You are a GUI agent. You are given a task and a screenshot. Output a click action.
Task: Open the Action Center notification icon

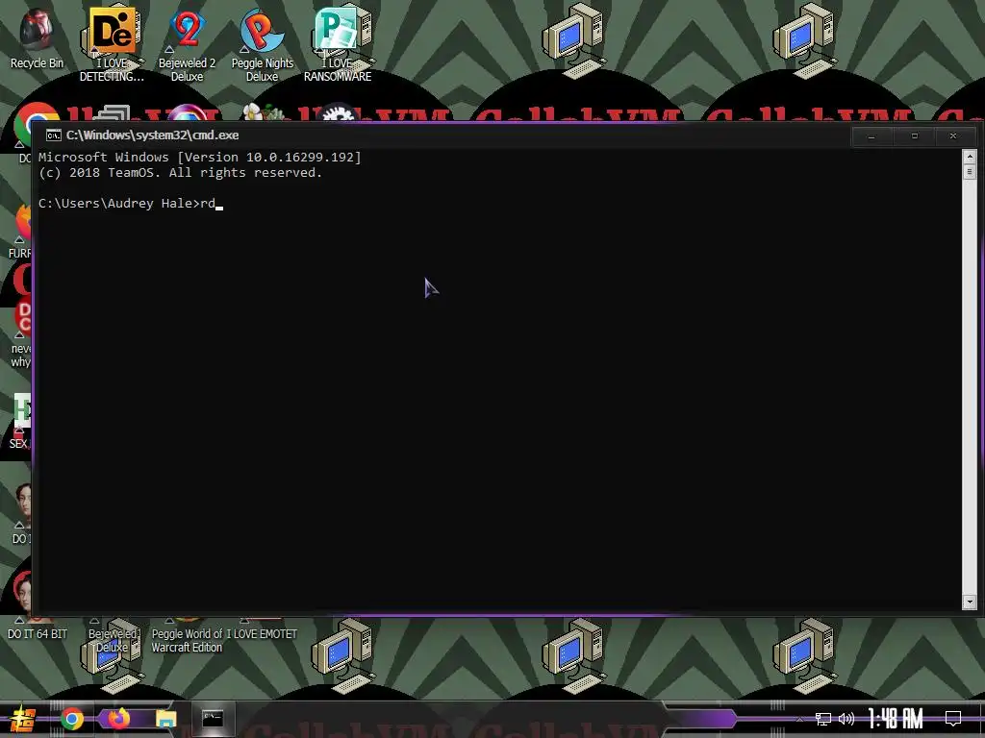953,719
